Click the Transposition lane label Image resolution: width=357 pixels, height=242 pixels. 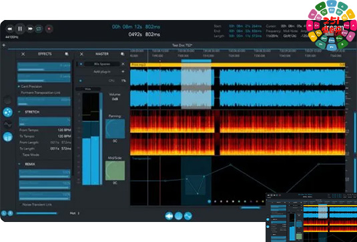point(141,159)
